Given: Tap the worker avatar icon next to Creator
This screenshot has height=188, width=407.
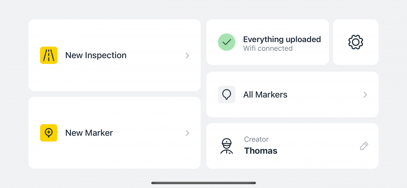Looking at the screenshot, I should coord(227,145).
